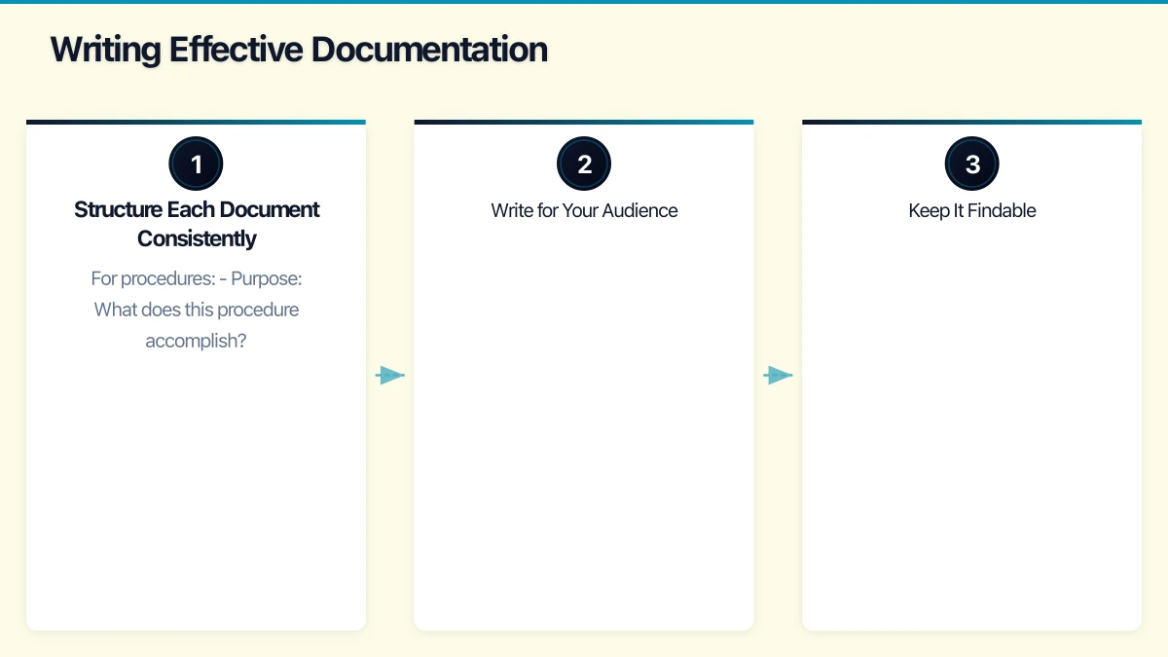Click the teal bar at the top of the page
This screenshot has height=657, width=1168.
(584, 3)
